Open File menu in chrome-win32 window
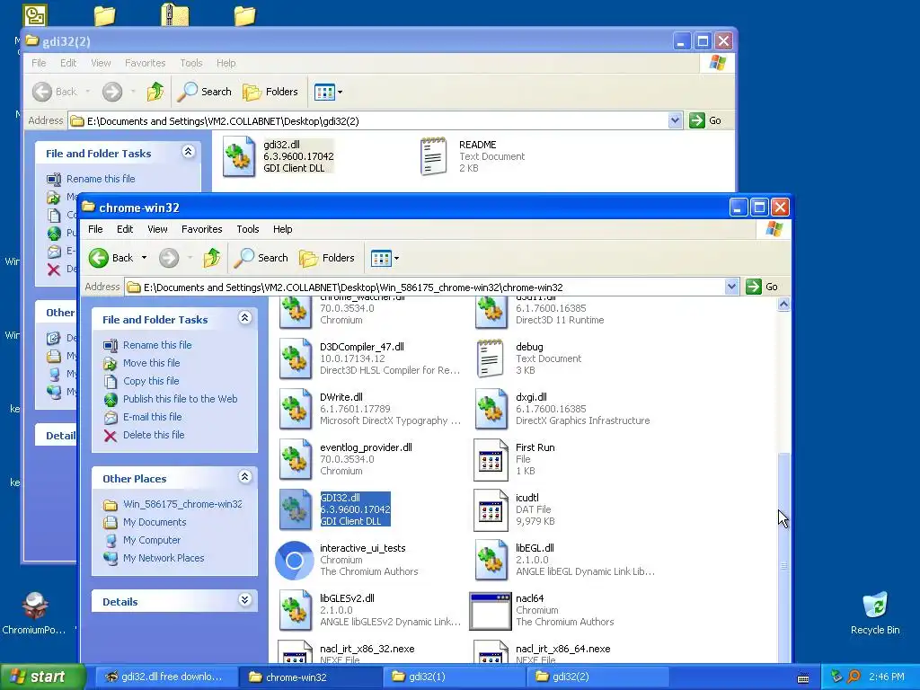 coord(95,229)
